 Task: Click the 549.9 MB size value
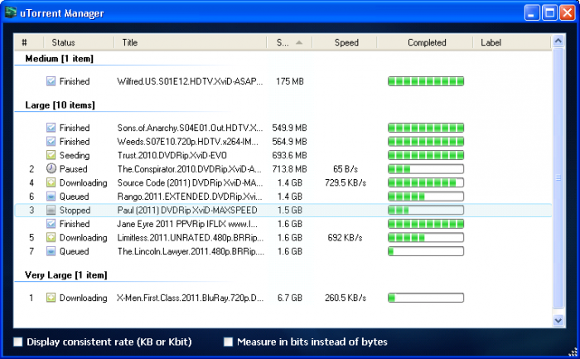coord(289,128)
